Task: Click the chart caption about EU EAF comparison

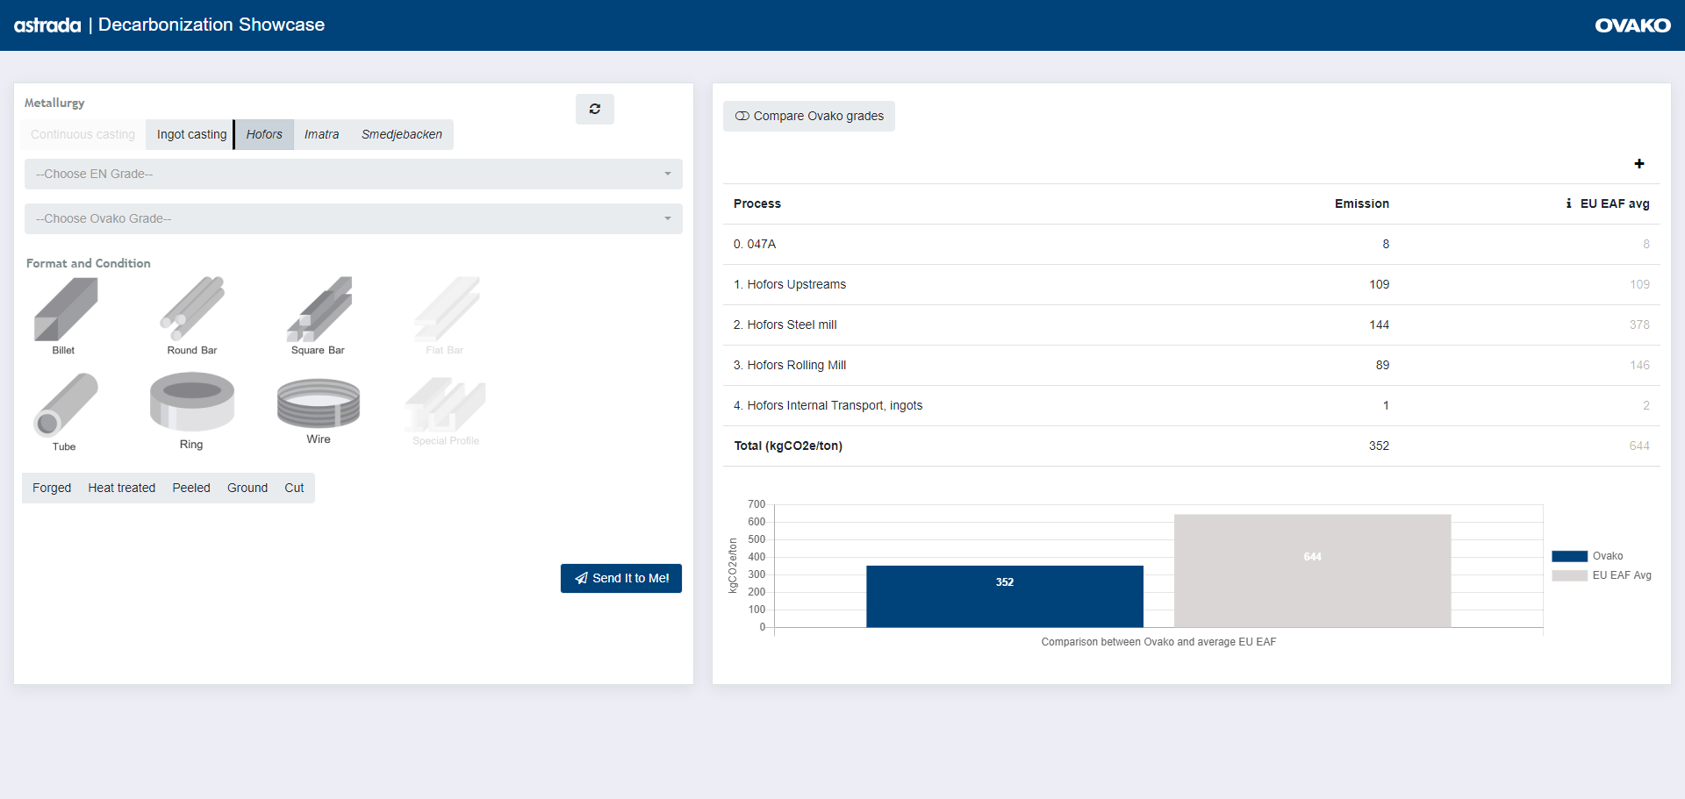Action: coord(1158,642)
